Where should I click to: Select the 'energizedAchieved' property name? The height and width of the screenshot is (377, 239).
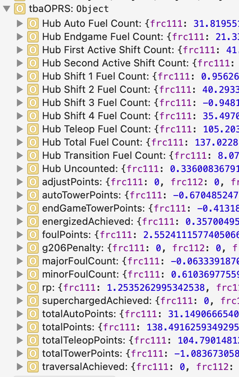click(x=87, y=221)
